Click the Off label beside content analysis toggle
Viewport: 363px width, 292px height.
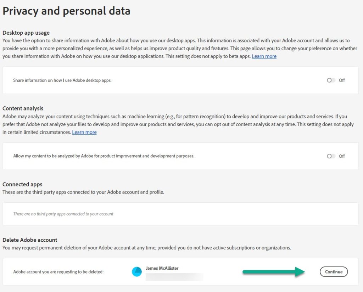(x=342, y=156)
